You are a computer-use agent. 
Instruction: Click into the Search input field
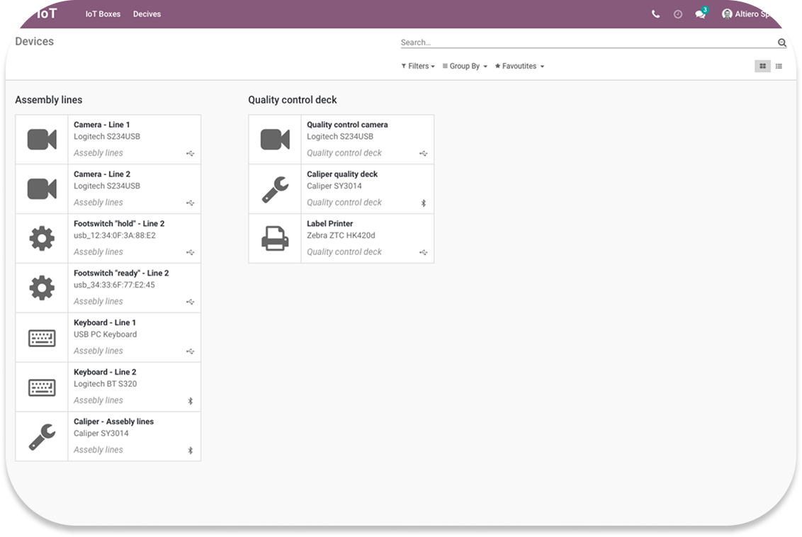coord(588,43)
